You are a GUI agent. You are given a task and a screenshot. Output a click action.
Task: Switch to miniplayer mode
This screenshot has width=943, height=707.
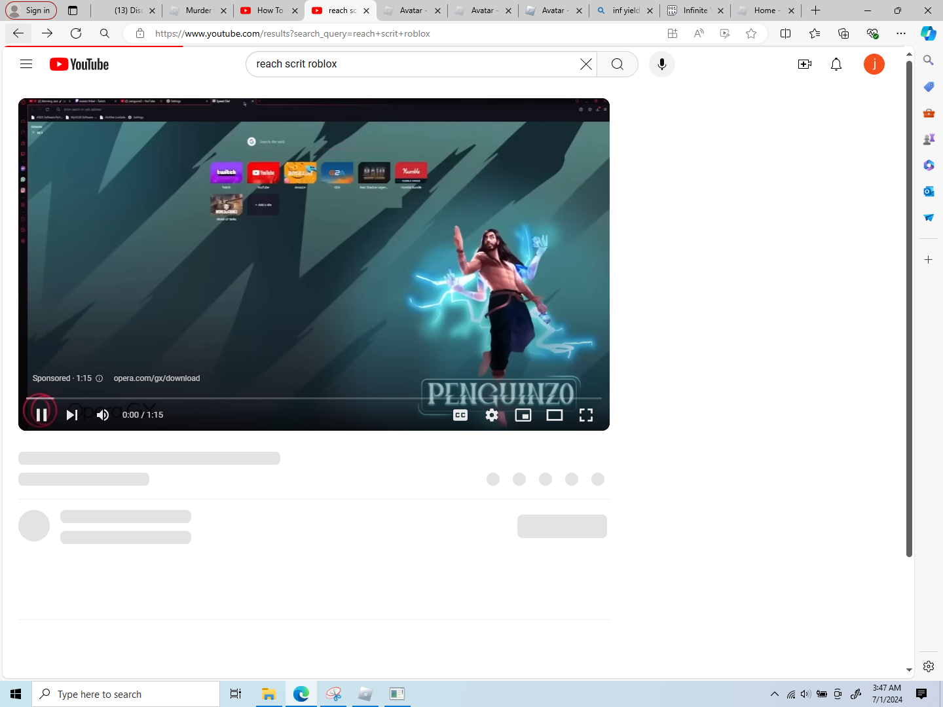pos(523,414)
